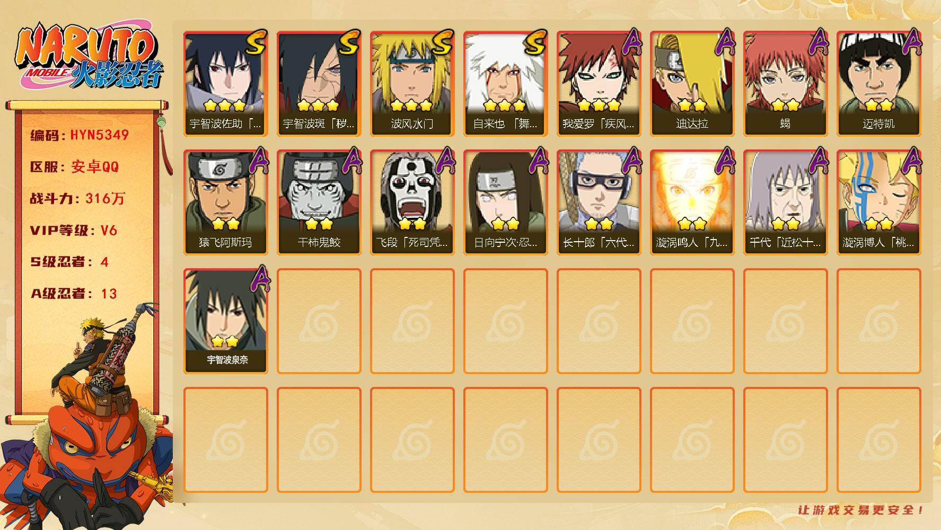
Task: Select the 飞段 masked ninja card
Action: [x=412, y=202]
